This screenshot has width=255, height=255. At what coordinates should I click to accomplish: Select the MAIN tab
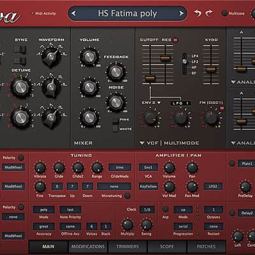(x=48, y=247)
